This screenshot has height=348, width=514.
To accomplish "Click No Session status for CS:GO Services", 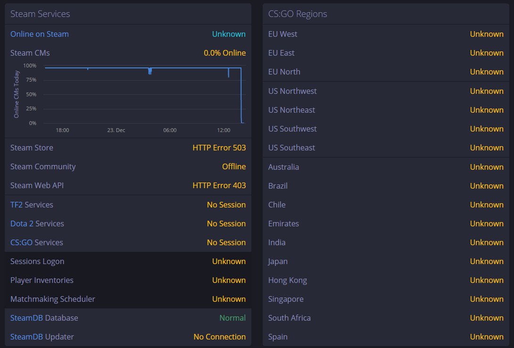I will pos(226,242).
